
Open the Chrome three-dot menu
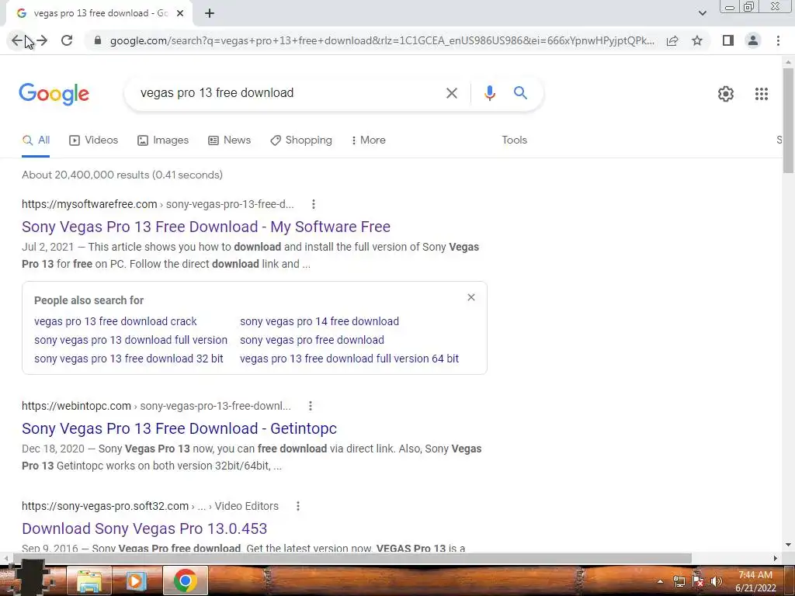point(778,40)
